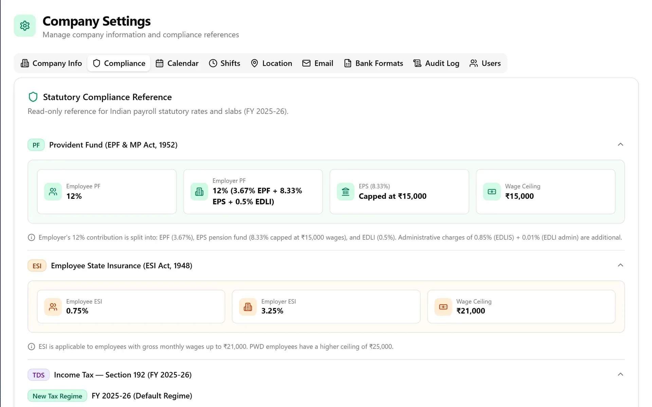Click the Employee PF people icon
Screen dimensions: 652x407
[x=53, y=192]
